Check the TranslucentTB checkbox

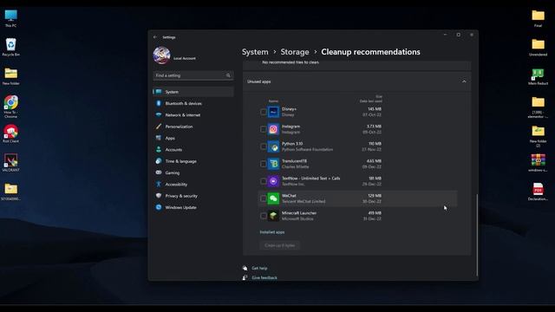(263, 164)
